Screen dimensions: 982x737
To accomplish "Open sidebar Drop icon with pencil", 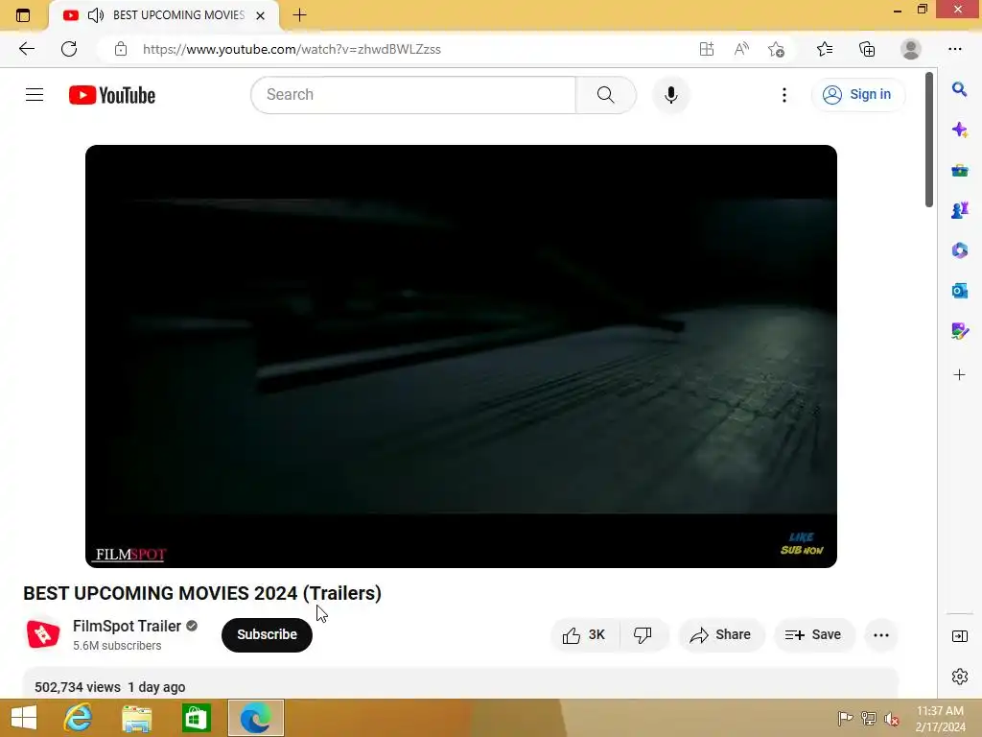I will [959, 331].
